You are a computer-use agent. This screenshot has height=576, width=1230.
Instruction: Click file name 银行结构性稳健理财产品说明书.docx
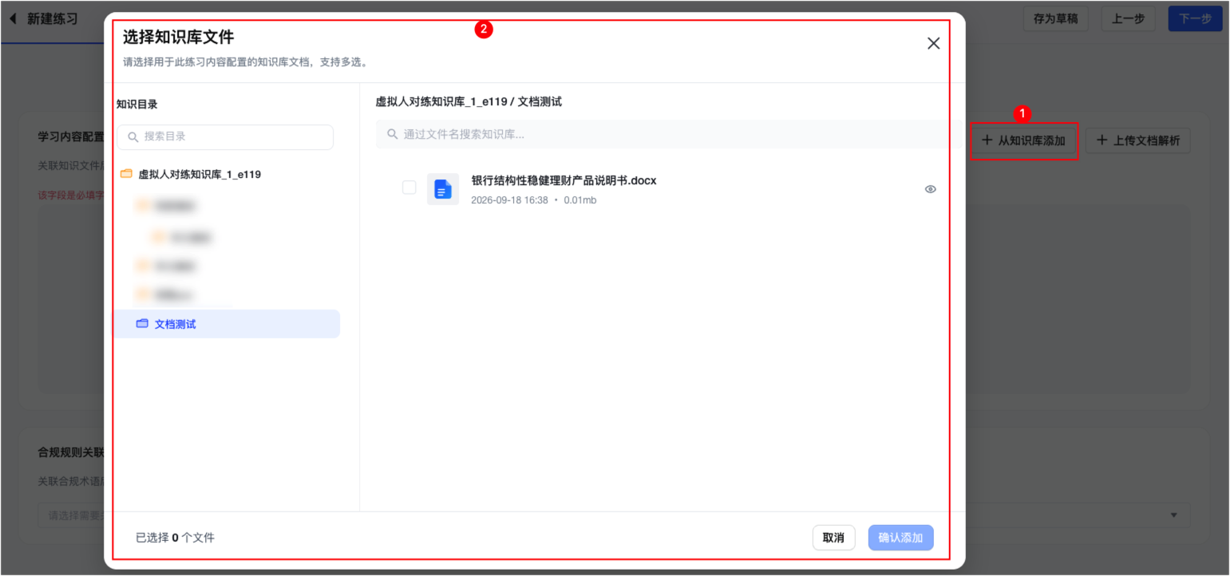point(564,180)
